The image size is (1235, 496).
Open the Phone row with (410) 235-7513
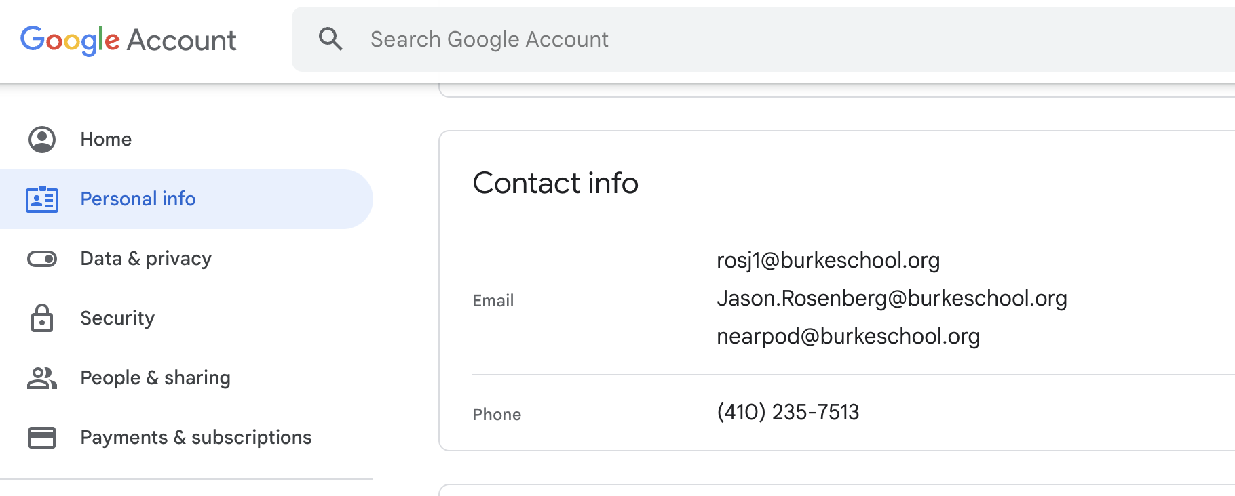coord(854,413)
